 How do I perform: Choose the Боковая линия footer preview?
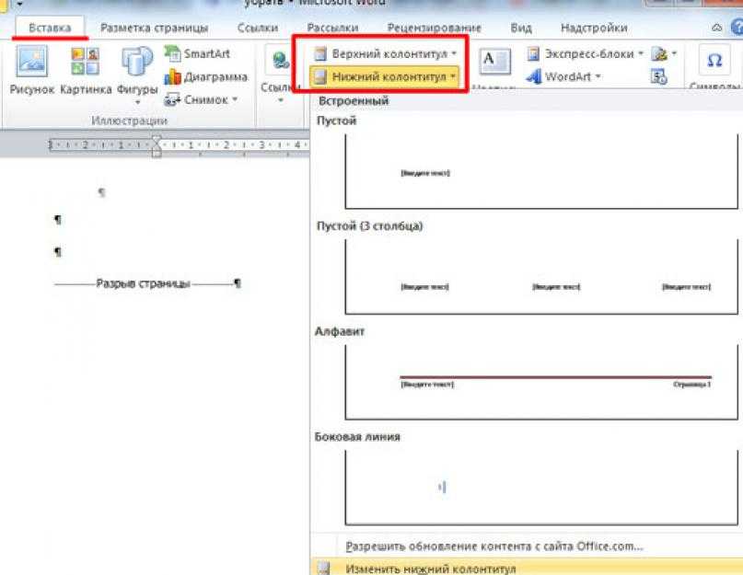(541, 487)
